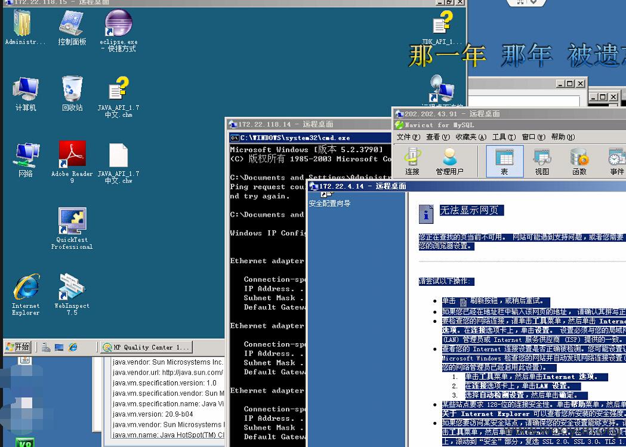Click the 开始 Start button
Image resolution: width=626 pixels, height=447 pixels.
click(18, 347)
